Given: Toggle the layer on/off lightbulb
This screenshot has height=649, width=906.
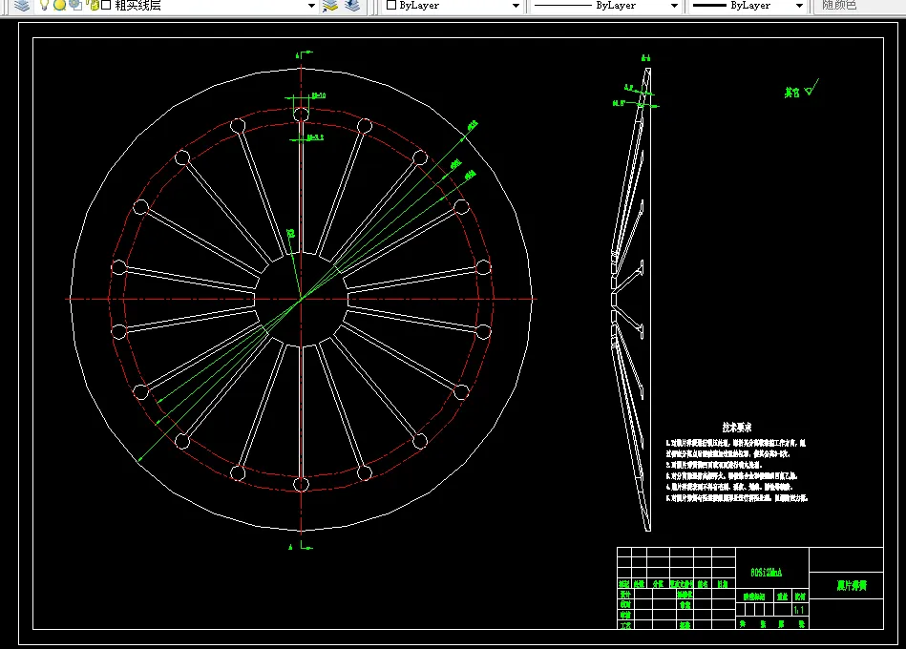Looking at the screenshot, I should point(44,5).
